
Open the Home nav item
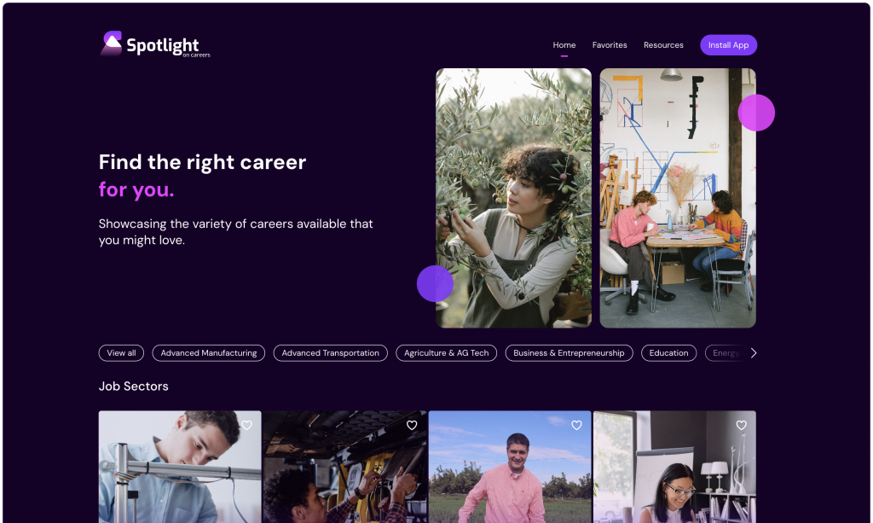[x=564, y=45]
